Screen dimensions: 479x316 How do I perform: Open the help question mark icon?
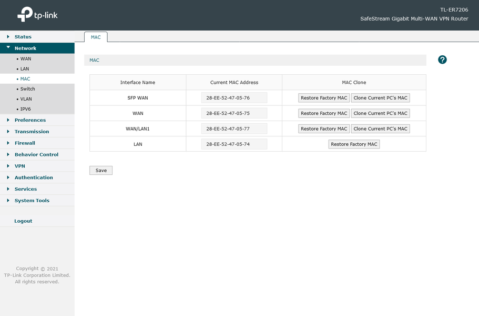click(x=442, y=60)
